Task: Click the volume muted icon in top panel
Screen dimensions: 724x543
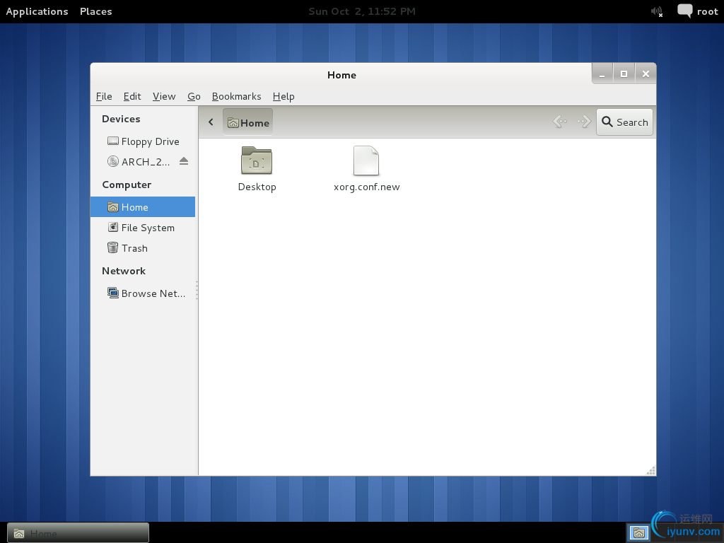Action: 657,11
